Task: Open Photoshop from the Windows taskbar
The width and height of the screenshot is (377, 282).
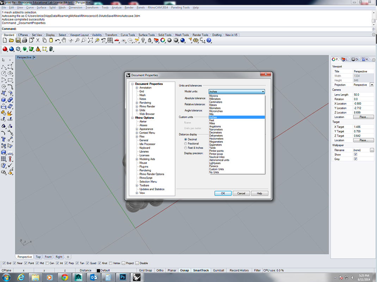Action: click(x=123, y=277)
